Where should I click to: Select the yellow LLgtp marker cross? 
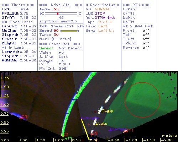96,125
